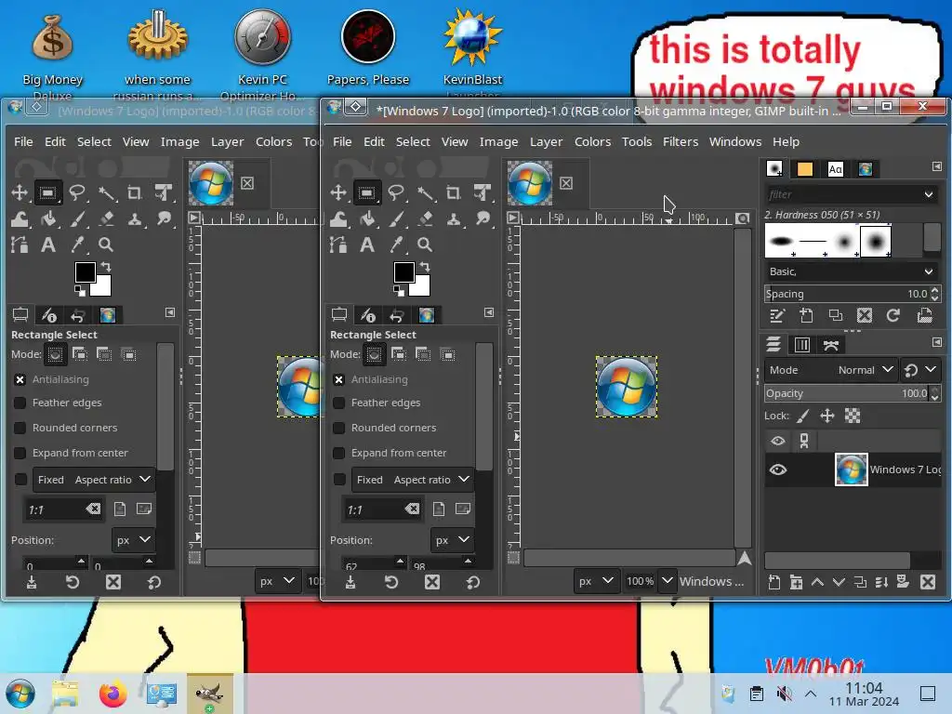This screenshot has height=714, width=952.
Task: Swap foreground and background colors in front window
Action: click(x=425, y=267)
